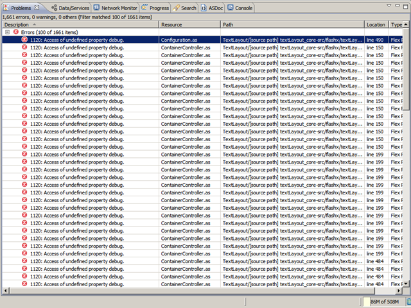Select the Configuration.as line 490 error row
This screenshot has width=411, height=308.
(202, 40)
